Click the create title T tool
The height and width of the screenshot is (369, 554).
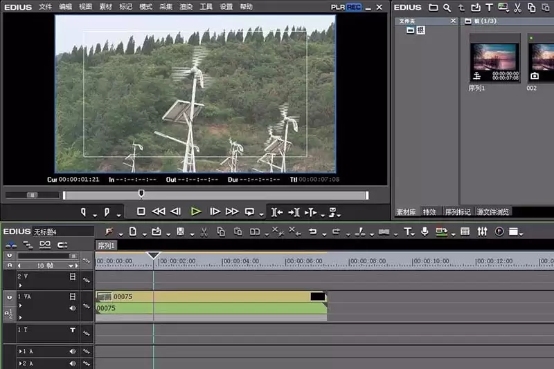pyautogui.click(x=407, y=231)
